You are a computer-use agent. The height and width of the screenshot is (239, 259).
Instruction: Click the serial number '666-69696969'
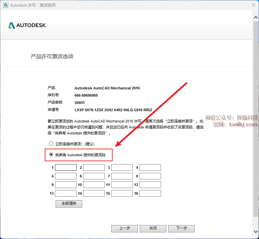pyautogui.click(x=86, y=95)
